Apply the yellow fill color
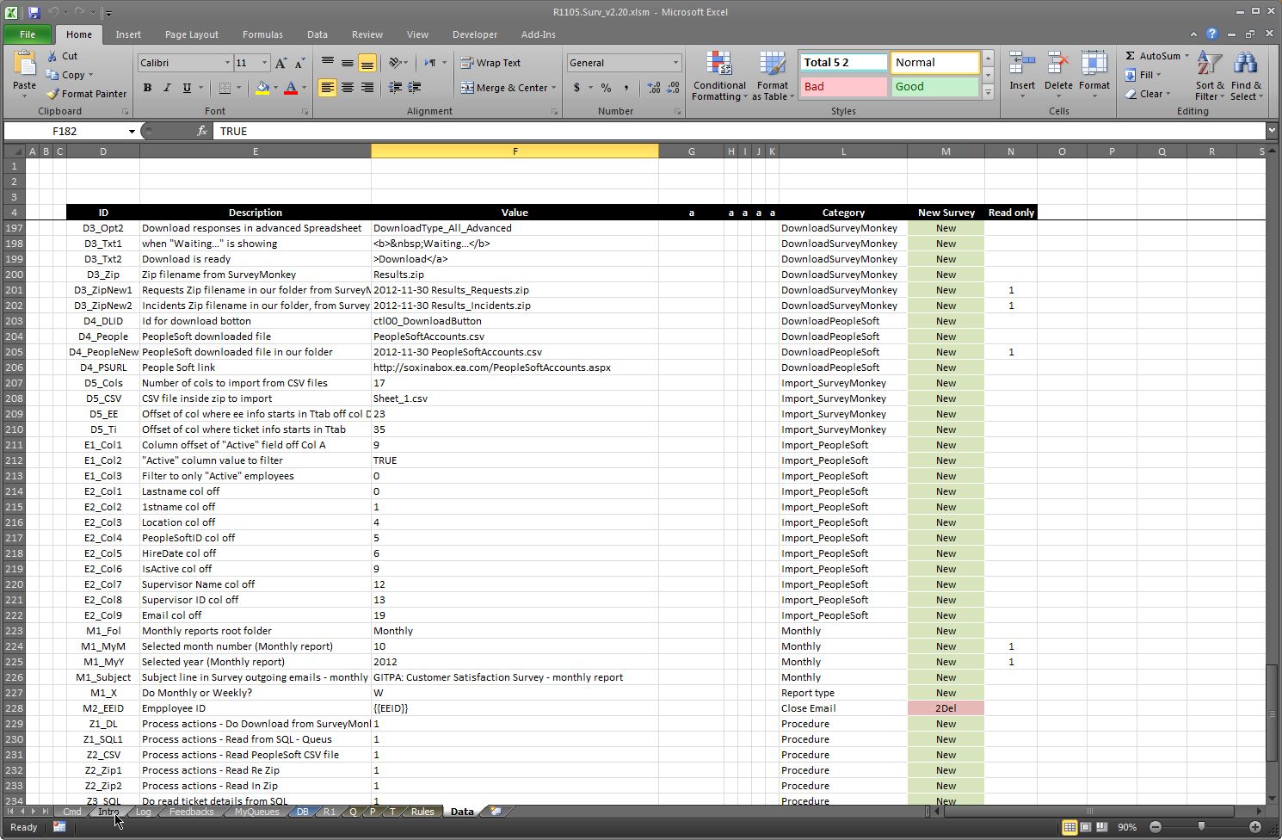Screen dimensions: 1282x840 262,88
